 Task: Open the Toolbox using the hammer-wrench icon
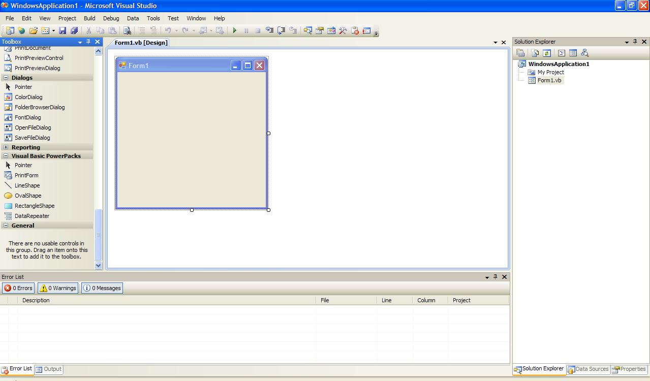coord(343,30)
